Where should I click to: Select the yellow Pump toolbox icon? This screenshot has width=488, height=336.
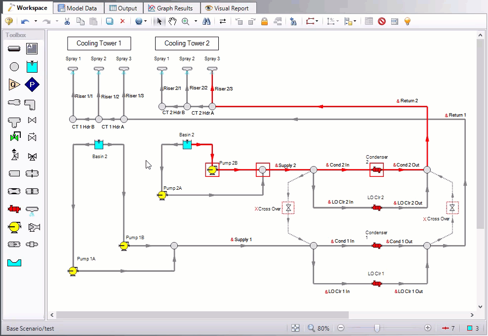tap(14, 227)
